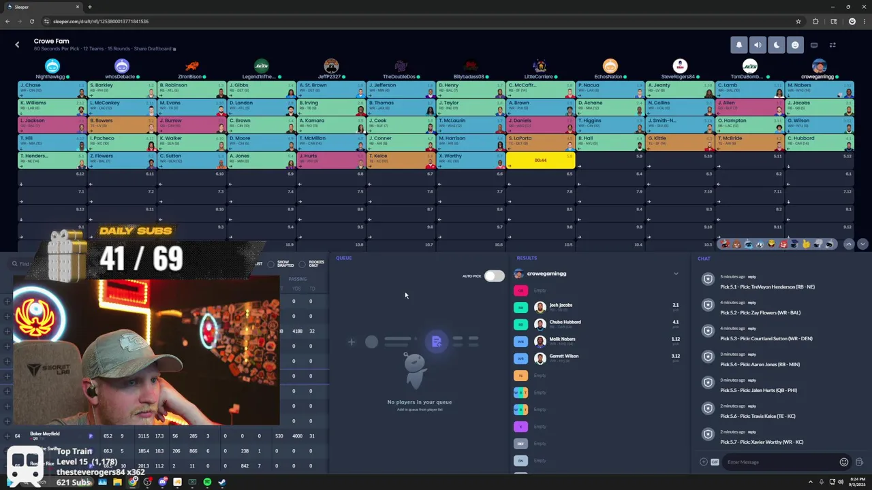The height and width of the screenshot is (490, 872).
Task: Open the Chat panel tab
Action: point(704,259)
